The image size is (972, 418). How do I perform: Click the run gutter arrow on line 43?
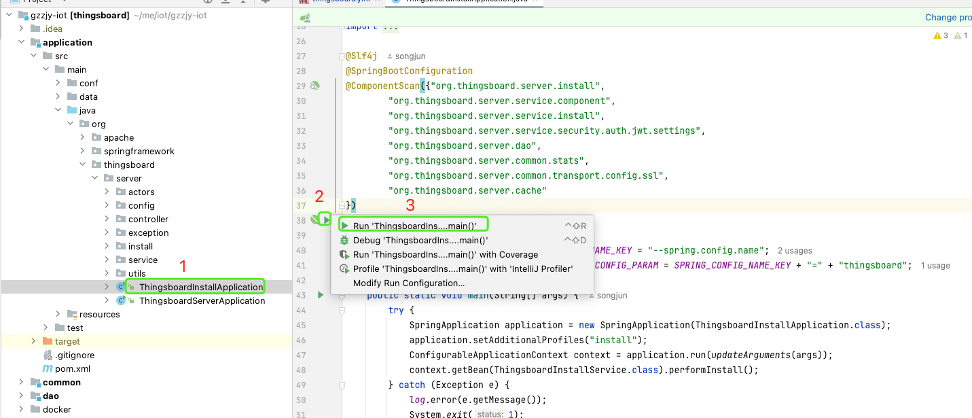[x=321, y=295]
